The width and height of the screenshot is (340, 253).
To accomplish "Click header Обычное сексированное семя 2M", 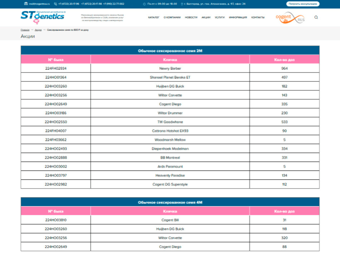I will 170,51.
